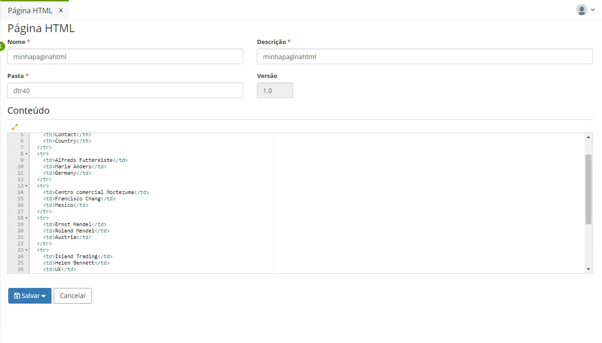Click the Francisco Chang code line

80,199
